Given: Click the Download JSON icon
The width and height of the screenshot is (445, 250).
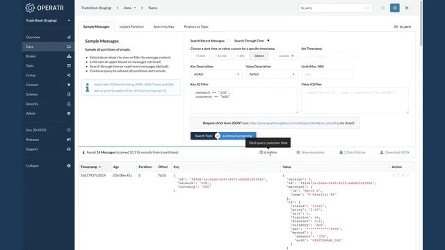Looking at the screenshot, I should [382, 153].
